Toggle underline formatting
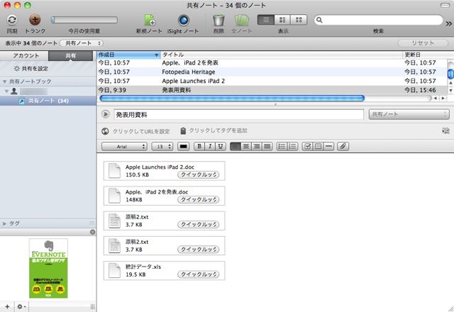Screen dimensions: 454x312 [221, 147]
